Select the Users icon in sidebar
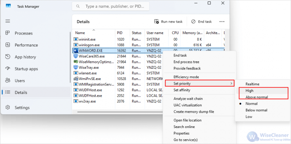 point(8,80)
